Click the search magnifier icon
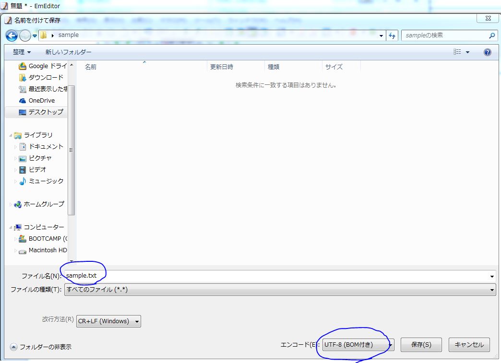Viewport: 501px width, 363px height. pyautogui.click(x=492, y=35)
